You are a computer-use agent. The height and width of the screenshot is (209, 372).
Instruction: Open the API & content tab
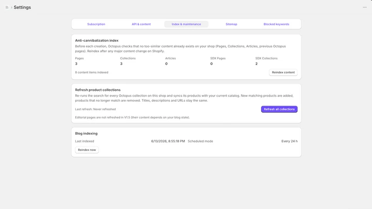tap(141, 24)
